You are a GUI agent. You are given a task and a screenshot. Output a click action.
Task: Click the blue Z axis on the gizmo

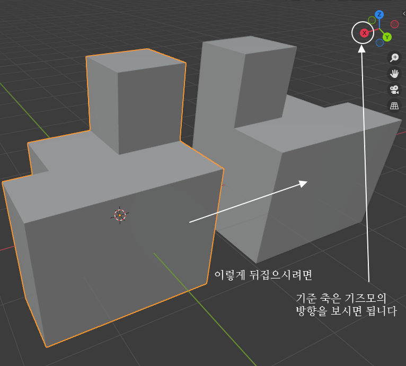coord(379,14)
